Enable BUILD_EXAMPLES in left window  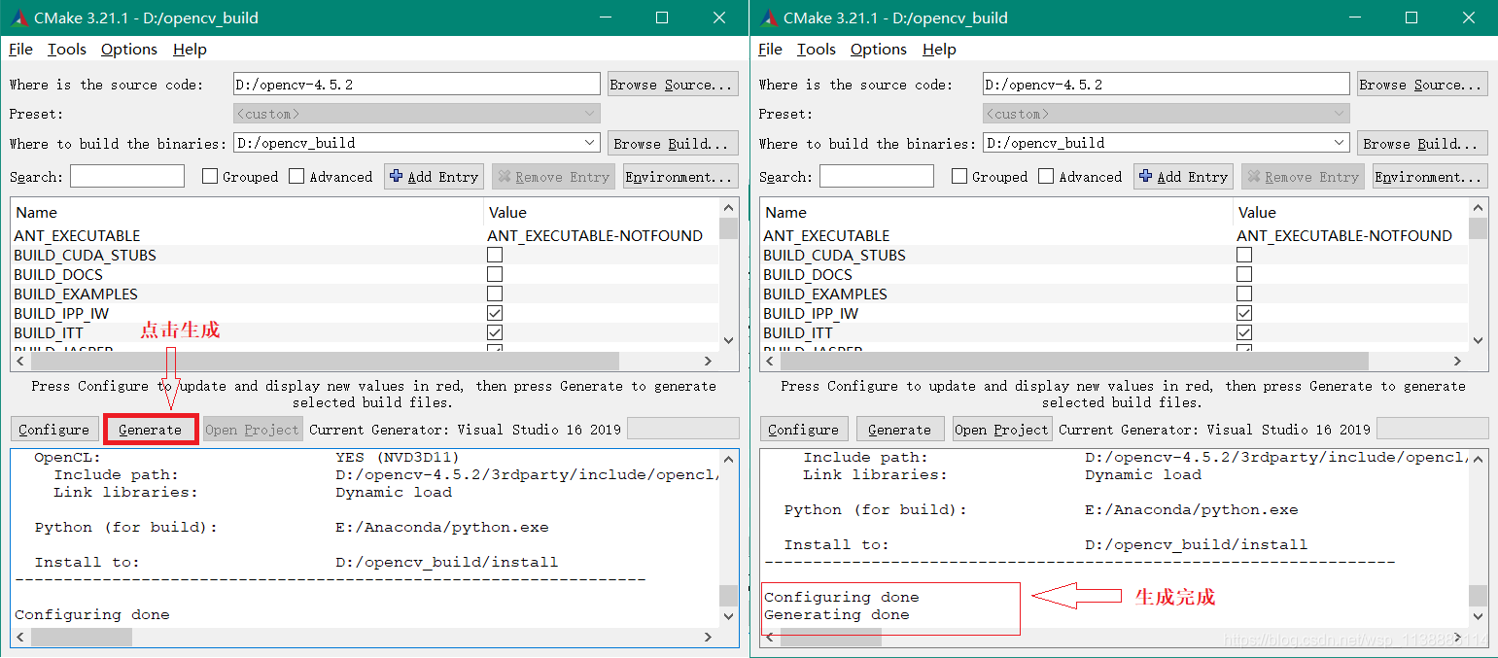coord(495,294)
